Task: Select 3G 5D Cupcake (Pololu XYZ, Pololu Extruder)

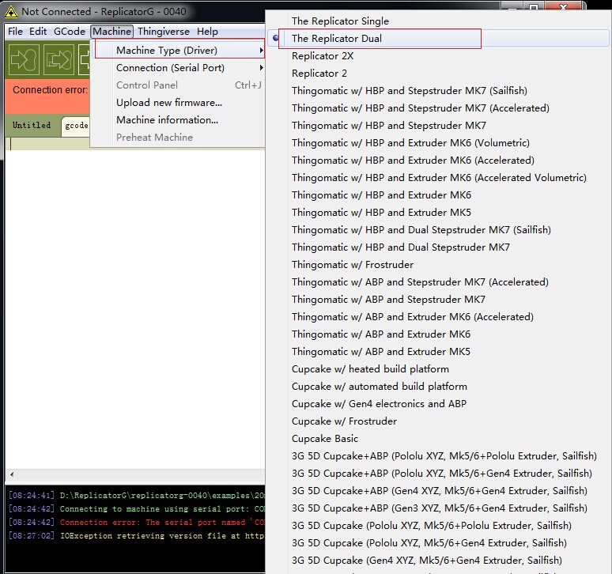Action: (438, 525)
